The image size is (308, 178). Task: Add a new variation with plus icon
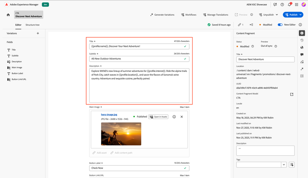[x=38, y=33]
